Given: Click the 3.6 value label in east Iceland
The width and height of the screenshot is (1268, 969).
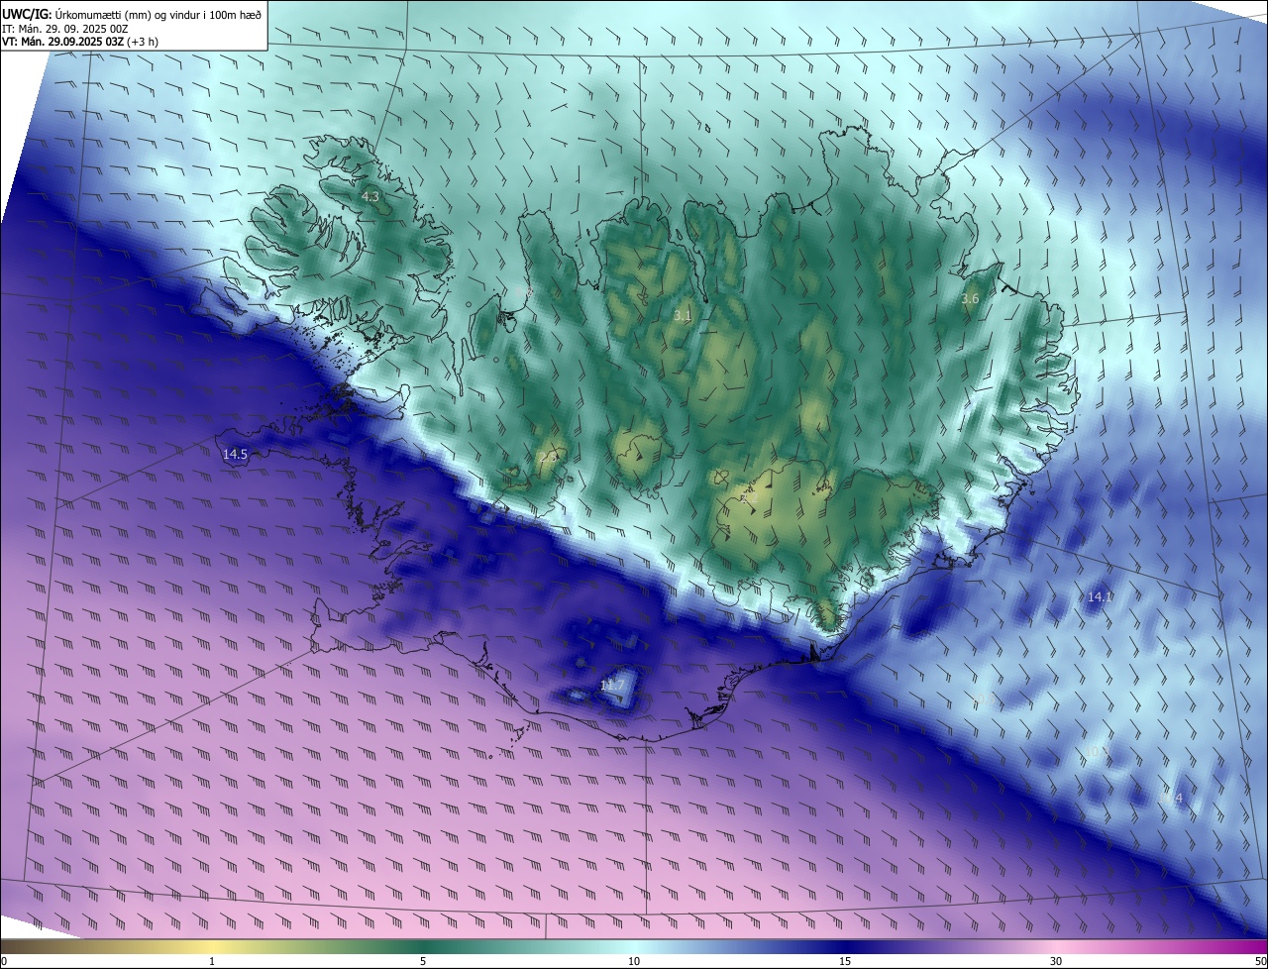Looking at the screenshot, I should 970,298.
